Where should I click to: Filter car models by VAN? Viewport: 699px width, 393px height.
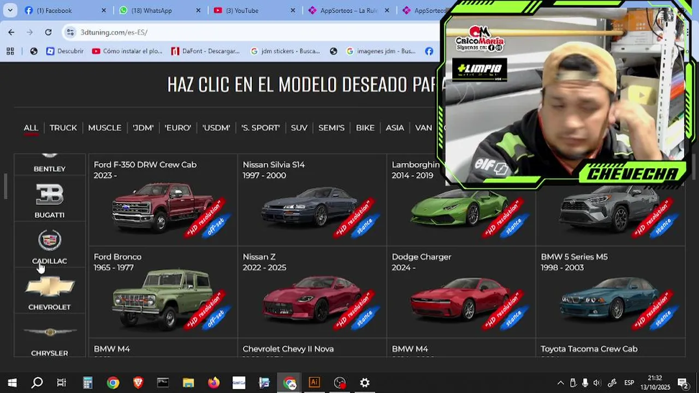pos(424,128)
